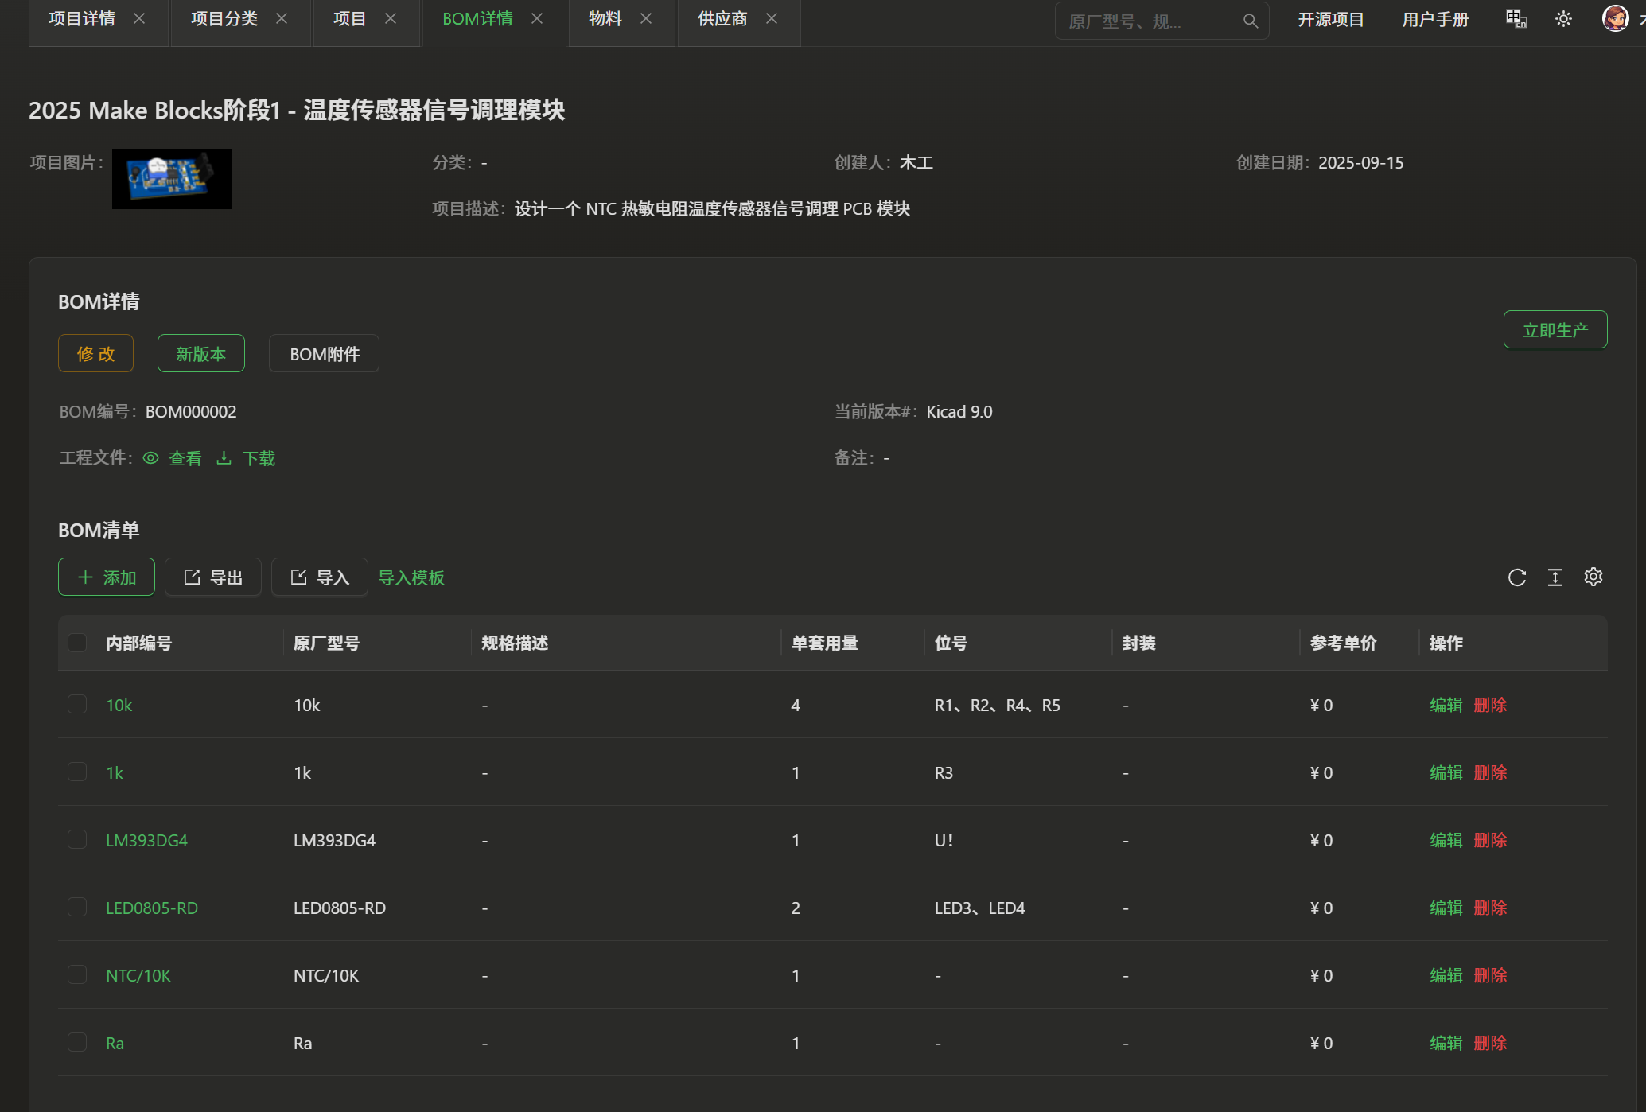Focus the 原厂型号 search input

[1142, 21]
